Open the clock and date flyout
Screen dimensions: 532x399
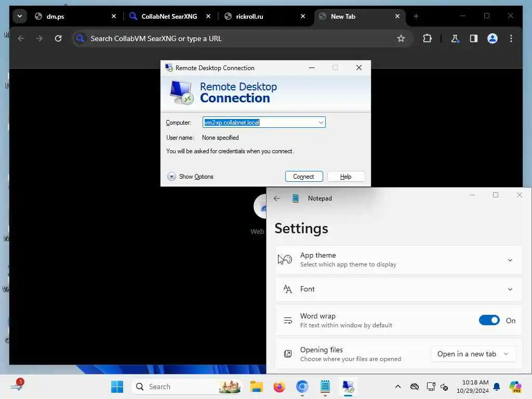click(473, 387)
